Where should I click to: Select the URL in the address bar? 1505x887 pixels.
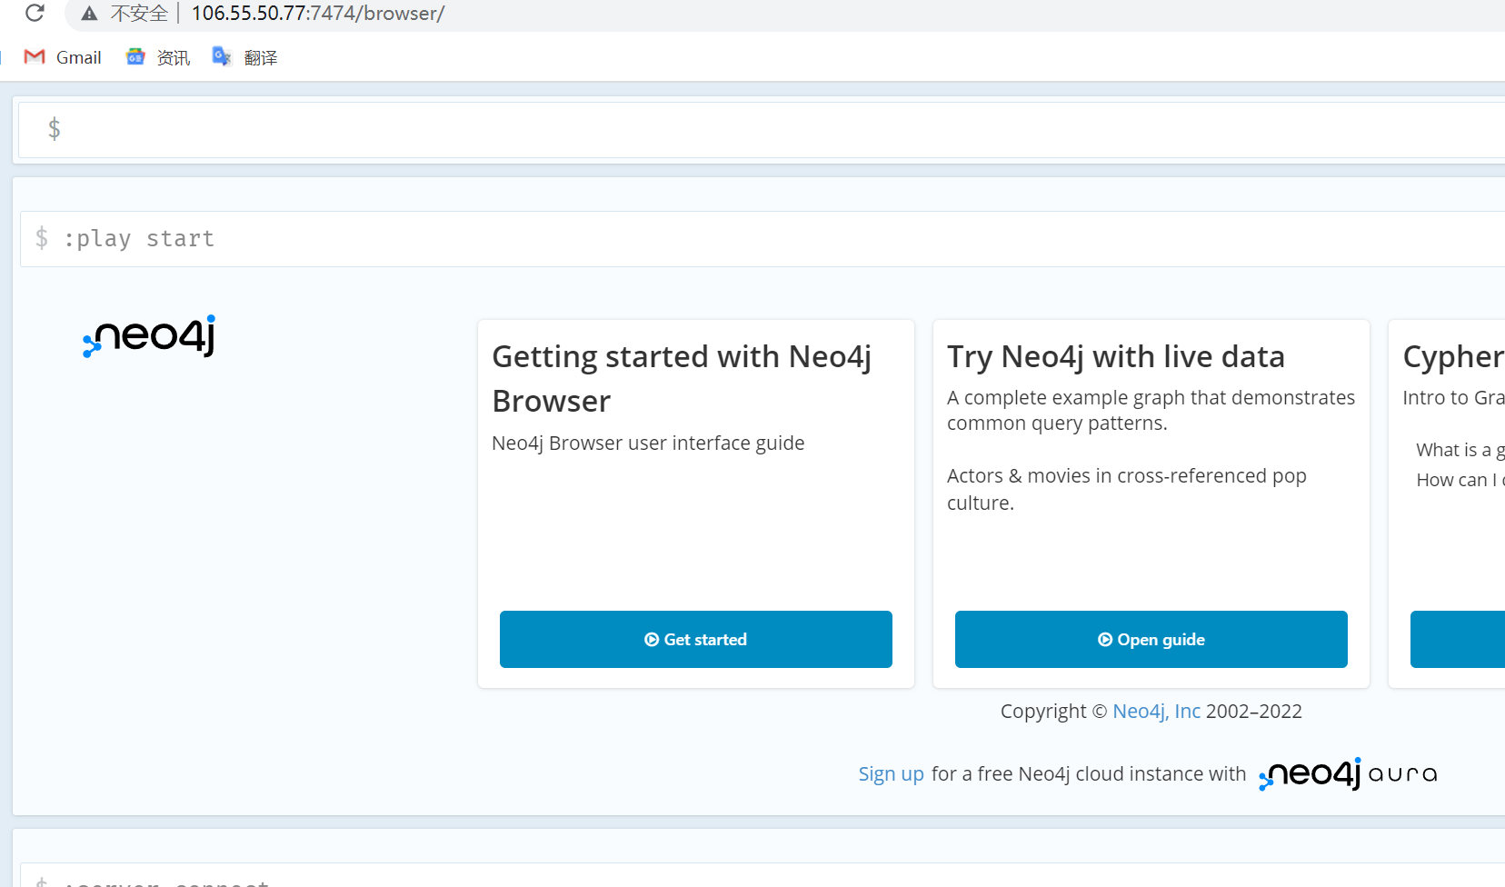(318, 14)
